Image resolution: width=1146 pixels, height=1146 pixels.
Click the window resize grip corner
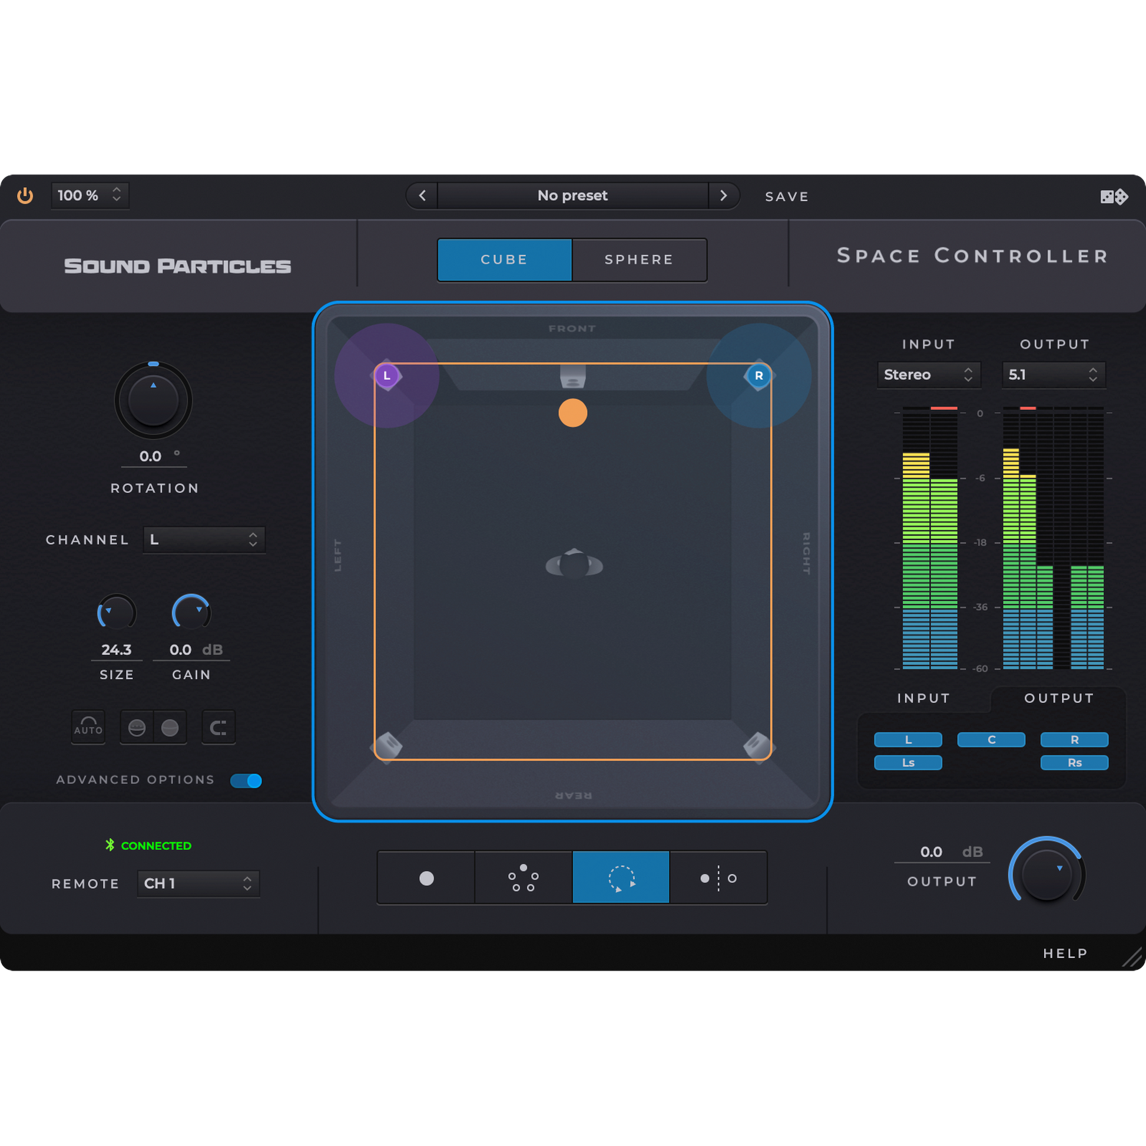coord(1132,958)
